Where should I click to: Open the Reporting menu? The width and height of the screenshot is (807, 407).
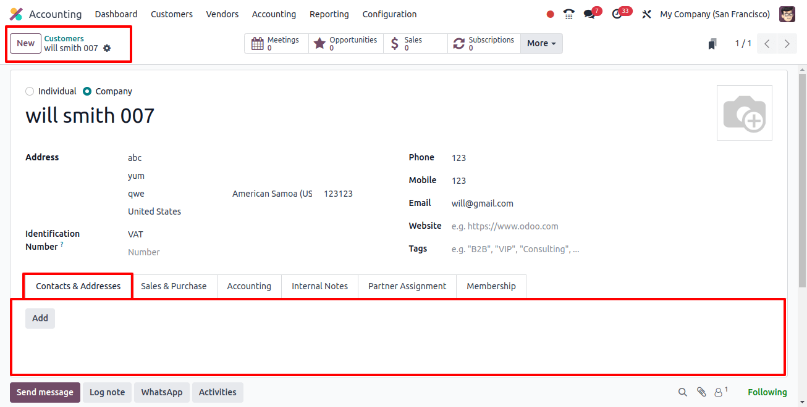click(329, 14)
